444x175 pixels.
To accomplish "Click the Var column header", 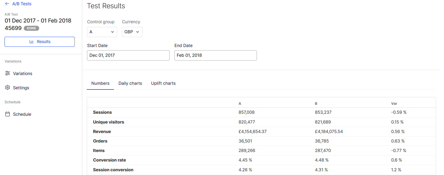I will 394,103.
